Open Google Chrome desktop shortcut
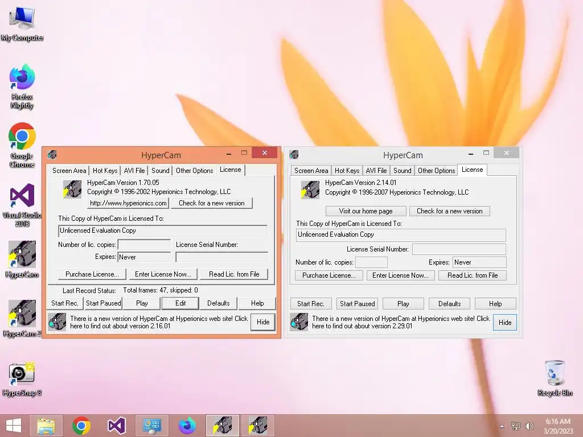Screen dimensions: 583x437 pos(22,145)
